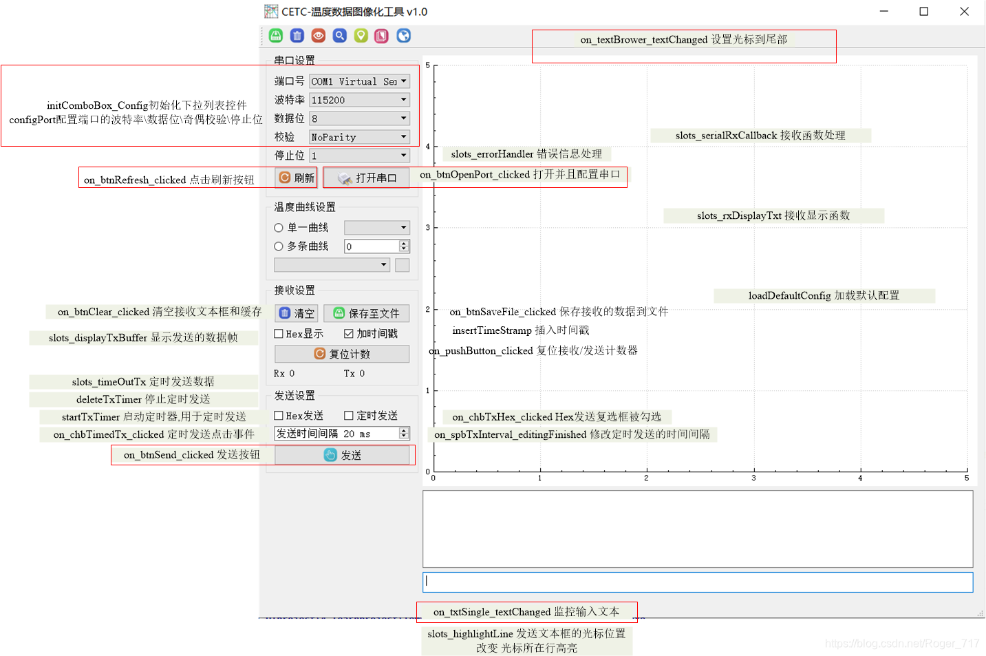Click the location pin toolbar icon
Screen dimensions: 986x656
tap(361, 36)
